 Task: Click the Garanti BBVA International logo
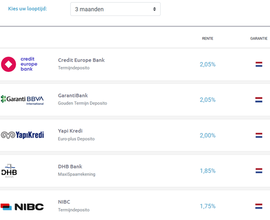(x=22, y=100)
